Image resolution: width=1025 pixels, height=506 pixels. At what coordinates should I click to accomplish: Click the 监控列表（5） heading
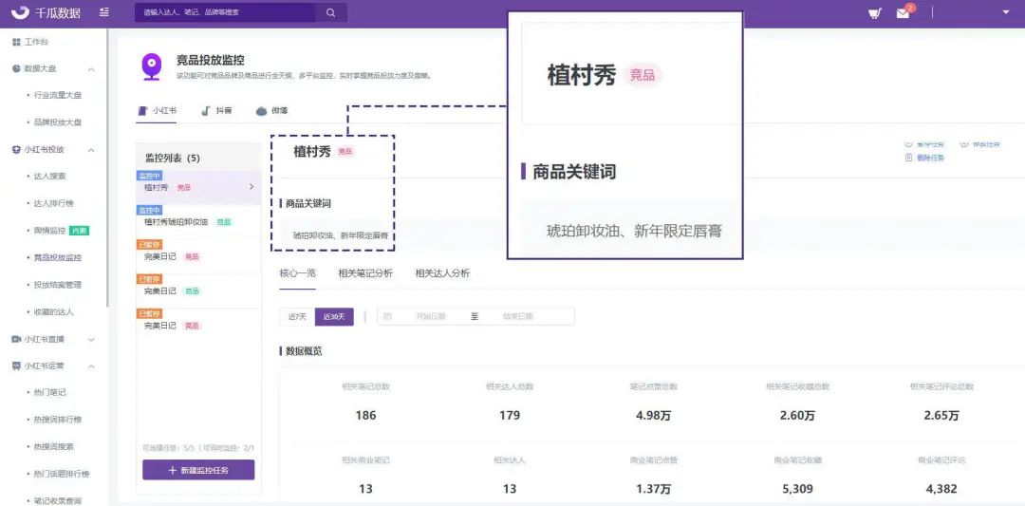pyautogui.click(x=173, y=159)
